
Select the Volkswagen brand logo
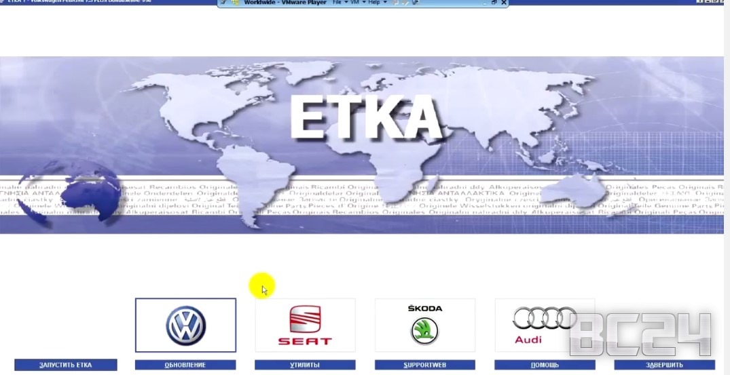185,325
